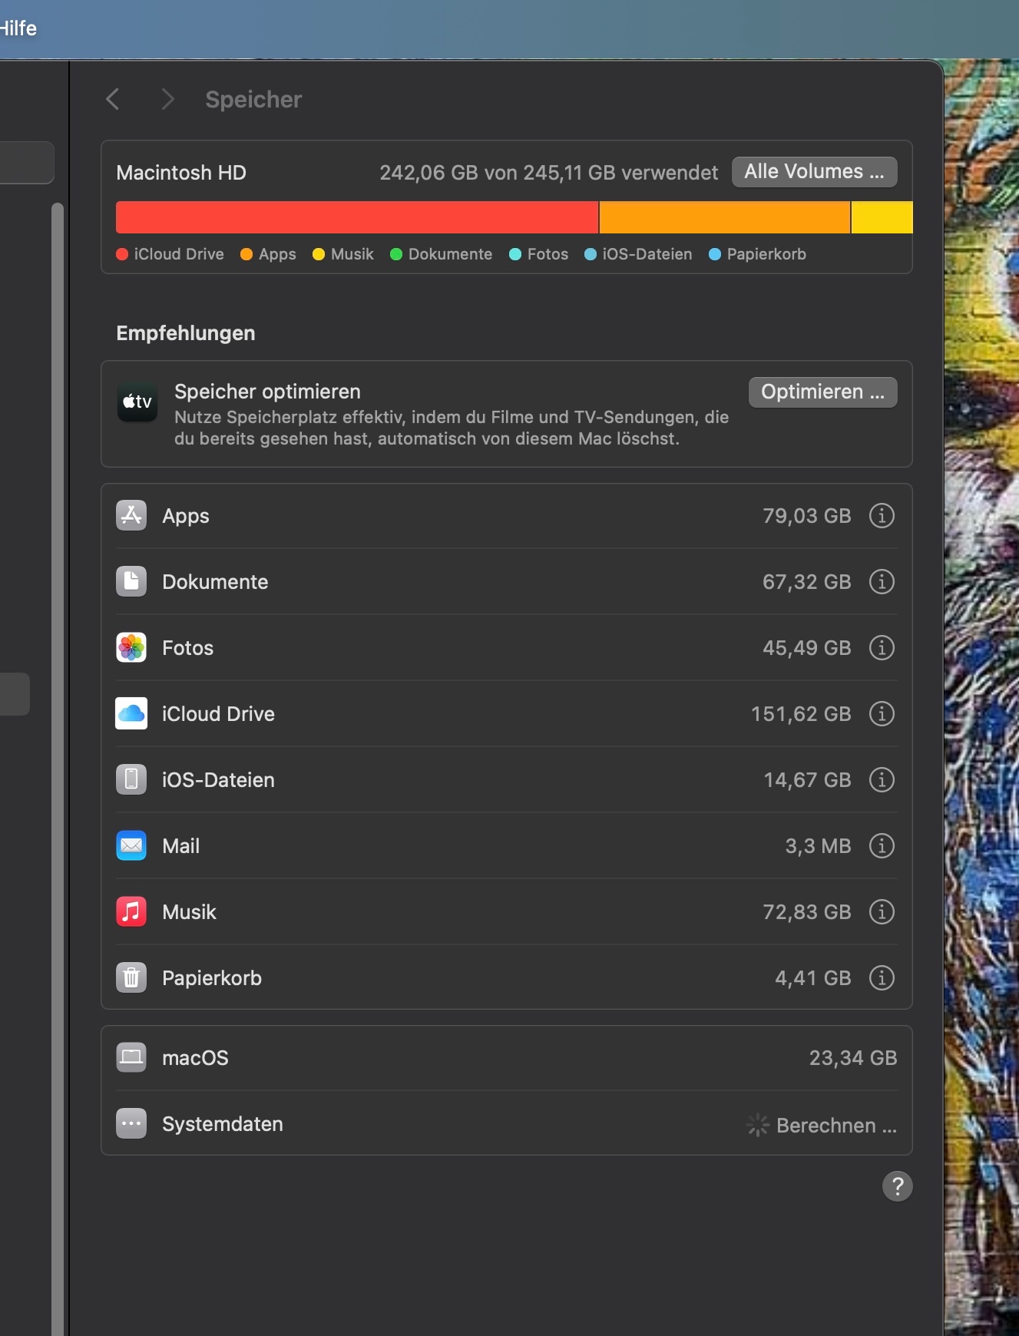1019x1336 pixels.
Task: Click the Musik legend label
Action: 352,254
